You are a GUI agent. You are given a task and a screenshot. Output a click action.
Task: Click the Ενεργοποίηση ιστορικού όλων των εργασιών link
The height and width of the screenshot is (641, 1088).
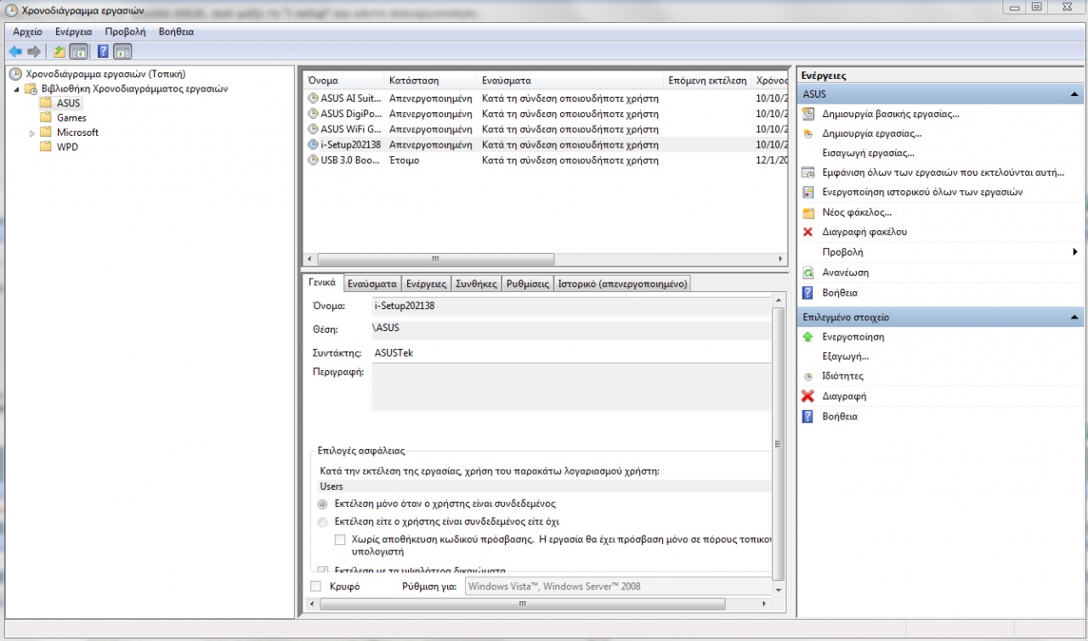tap(922, 192)
